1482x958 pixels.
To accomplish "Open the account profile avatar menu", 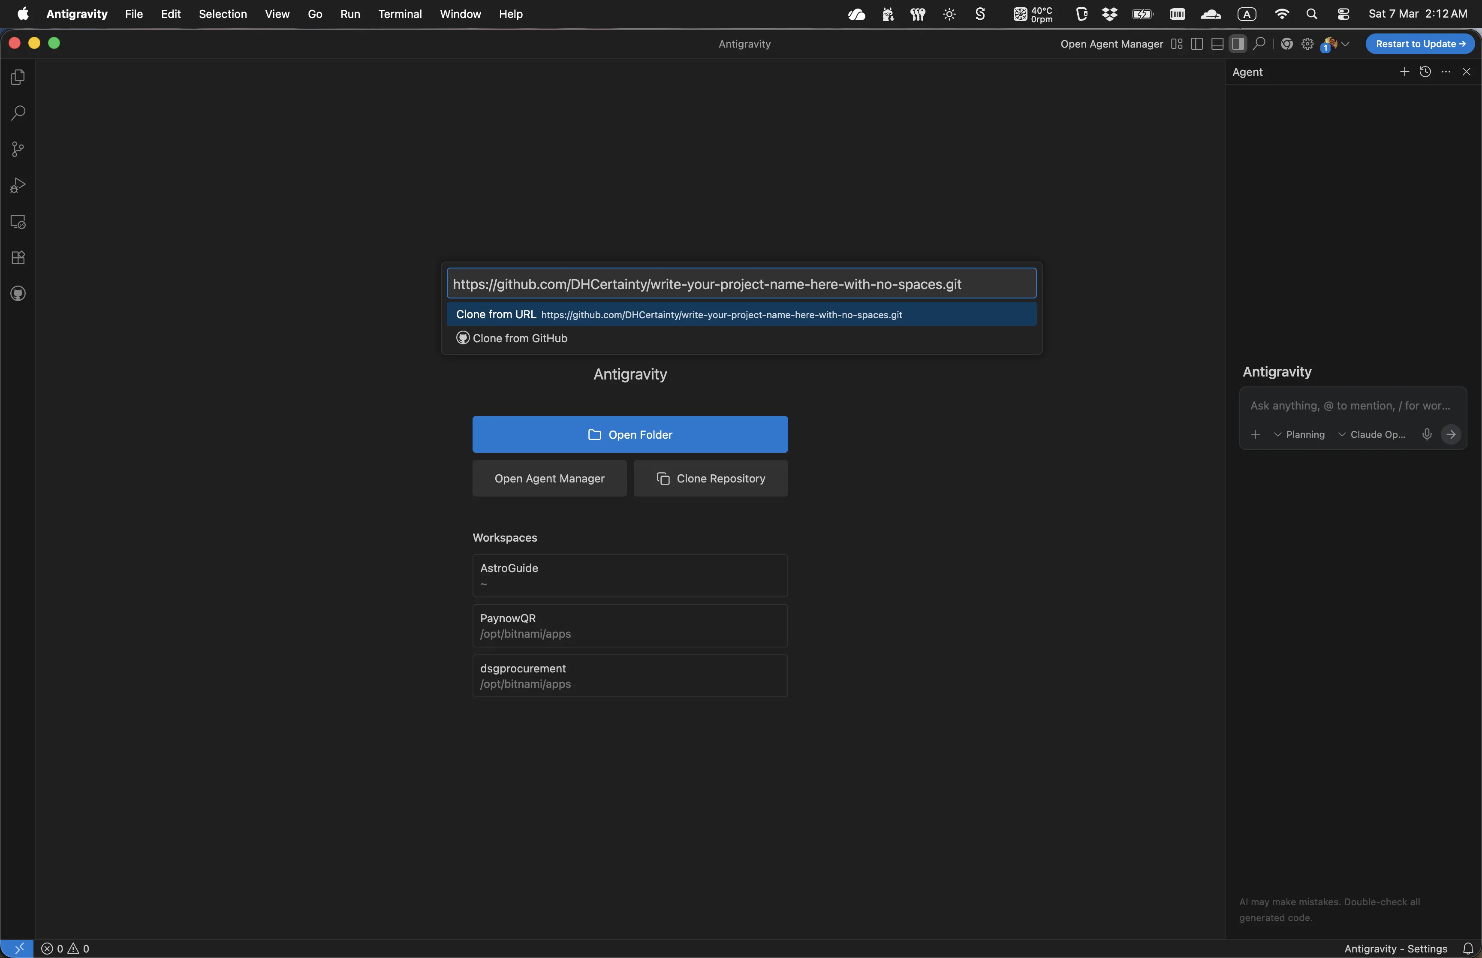I will tap(1334, 44).
